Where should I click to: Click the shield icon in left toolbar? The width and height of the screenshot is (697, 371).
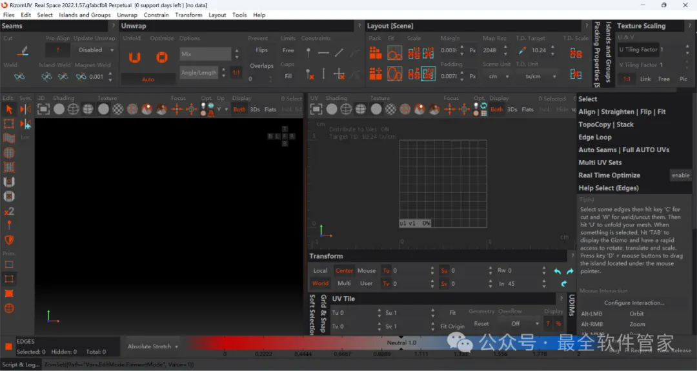pos(9,240)
